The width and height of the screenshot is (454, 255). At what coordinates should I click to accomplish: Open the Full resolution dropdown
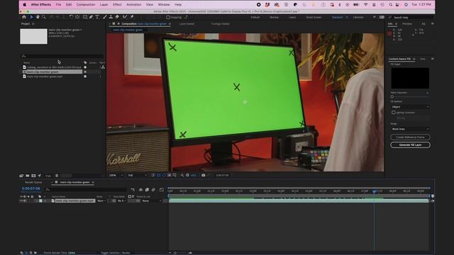tap(138, 175)
